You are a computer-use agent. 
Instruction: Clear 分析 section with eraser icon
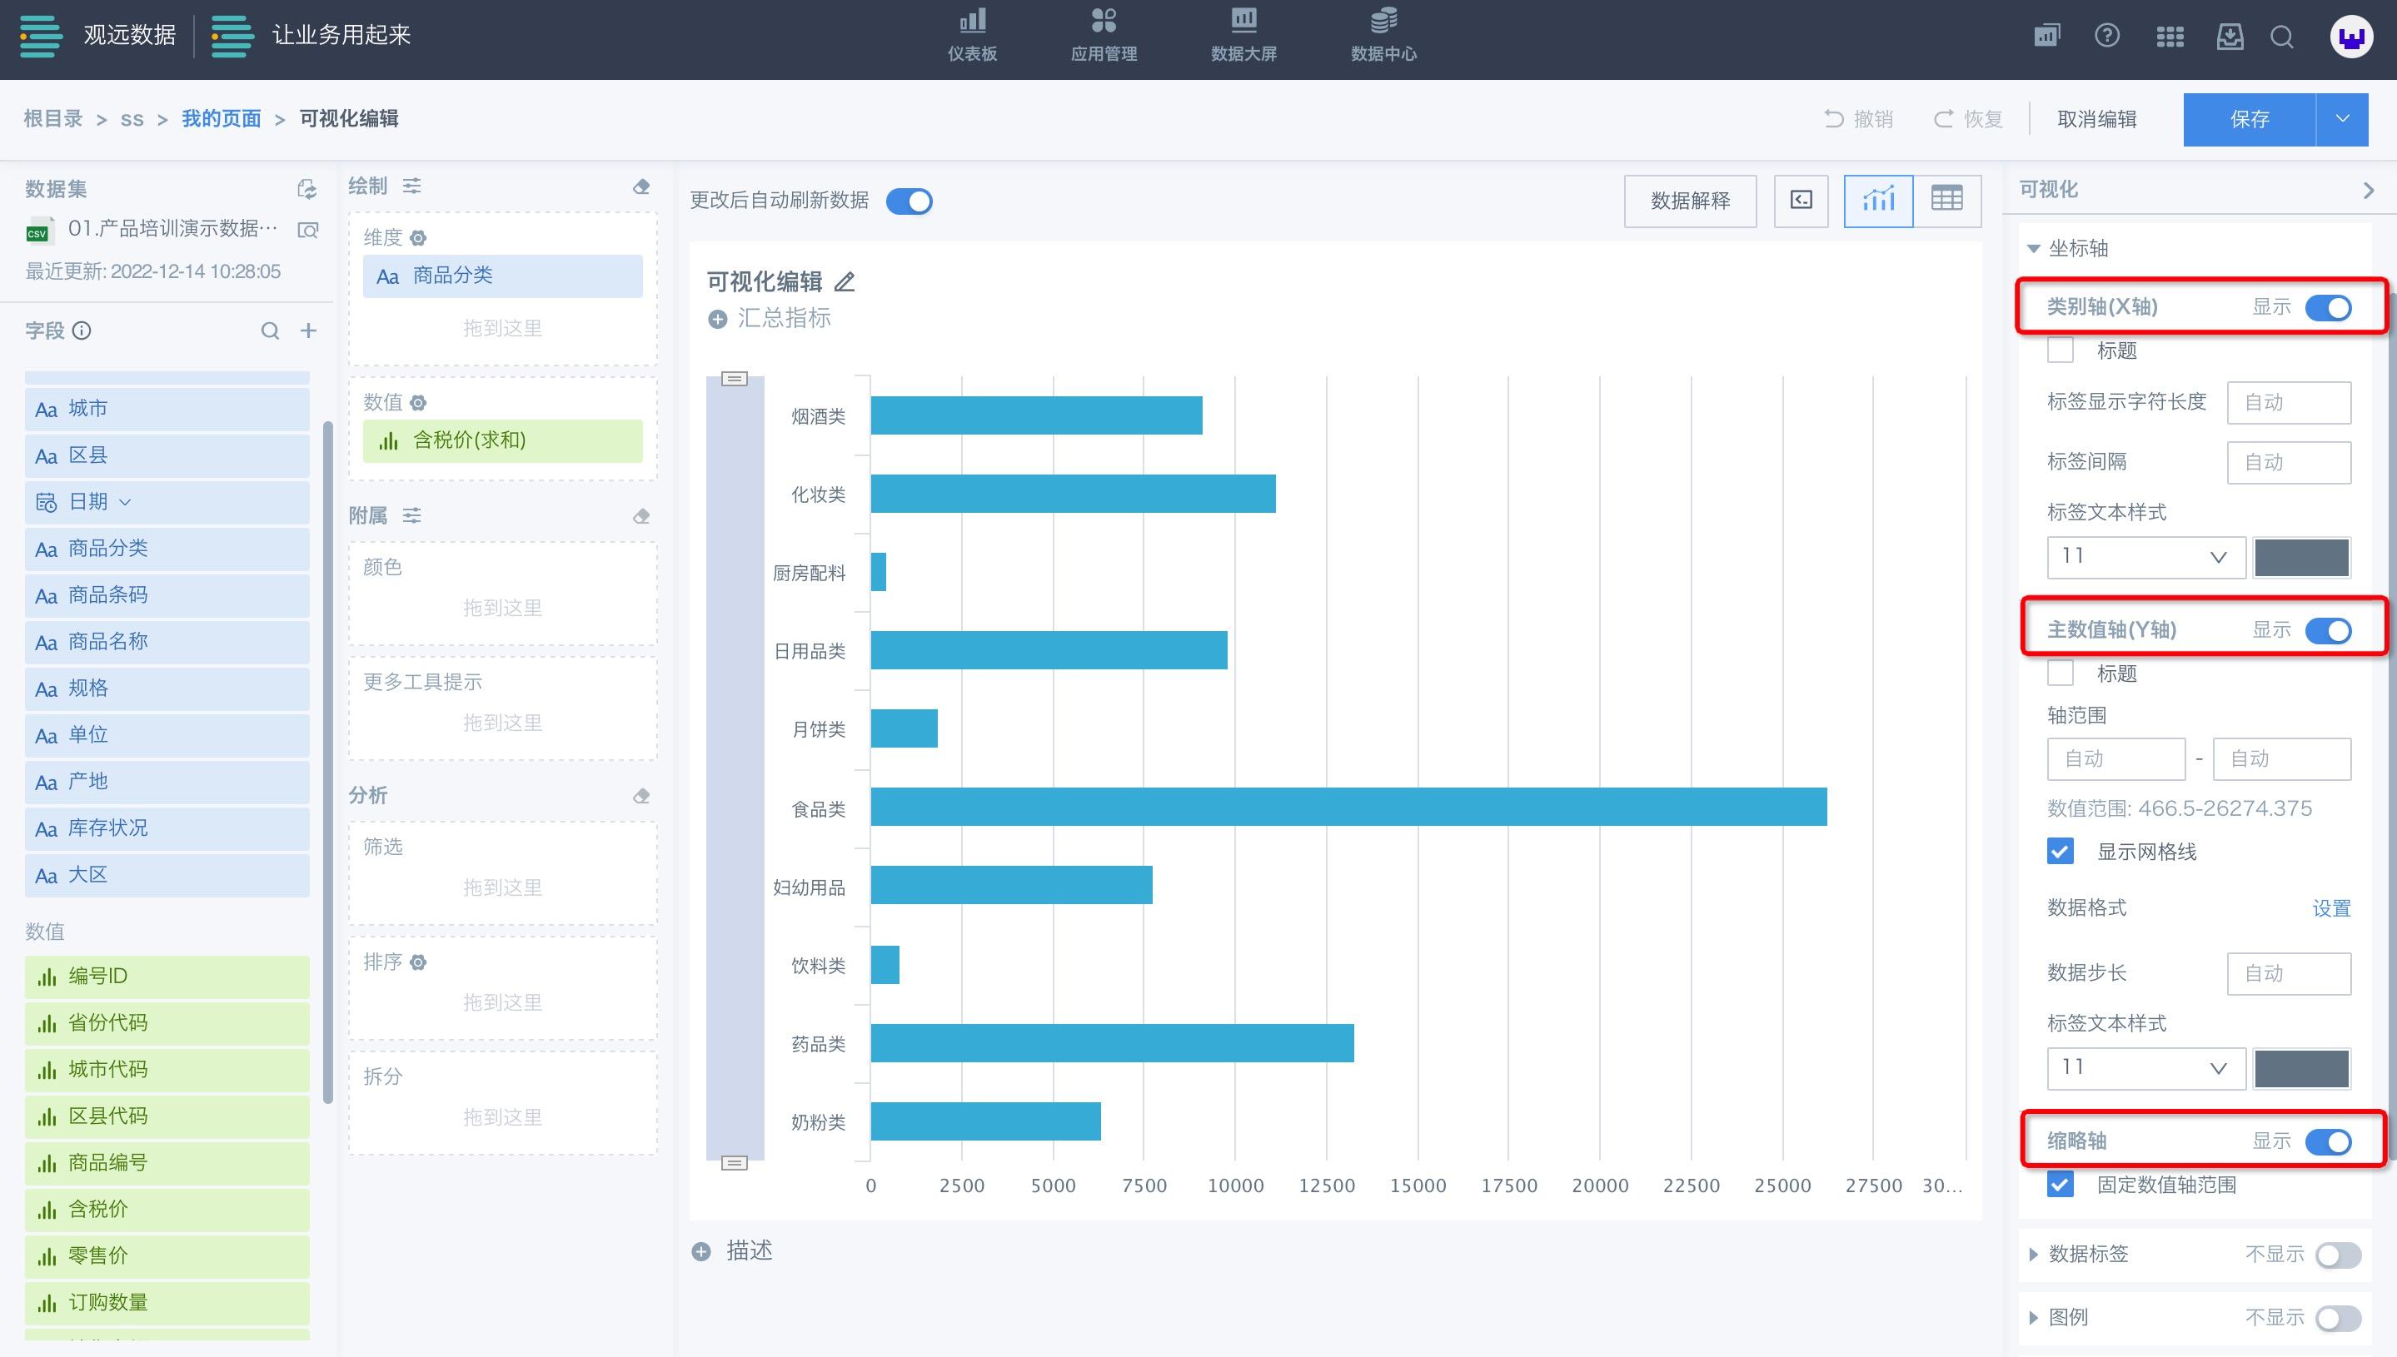(641, 795)
